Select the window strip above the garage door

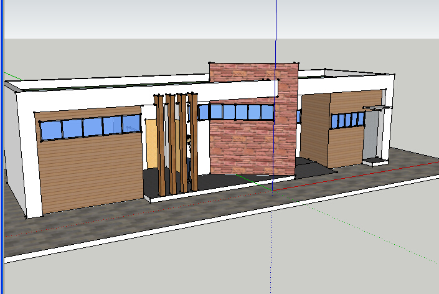(90, 126)
